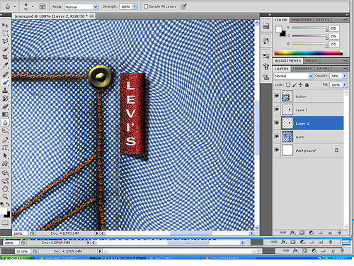This screenshot has width=354, height=266.
Task: Switch to the Styles tab
Action: pyautogui.click(x=323, y=20)
